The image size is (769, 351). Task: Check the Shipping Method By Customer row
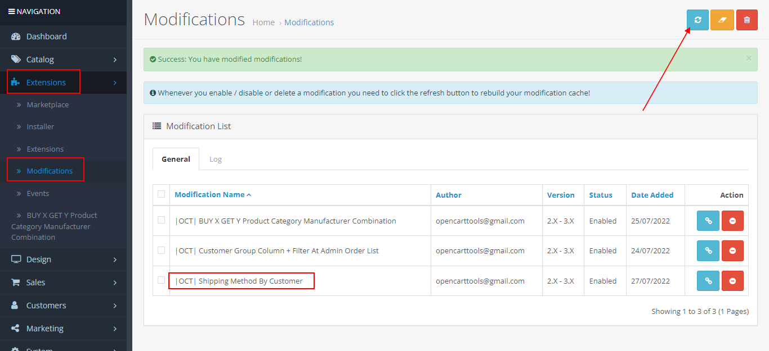click(162, 281)
